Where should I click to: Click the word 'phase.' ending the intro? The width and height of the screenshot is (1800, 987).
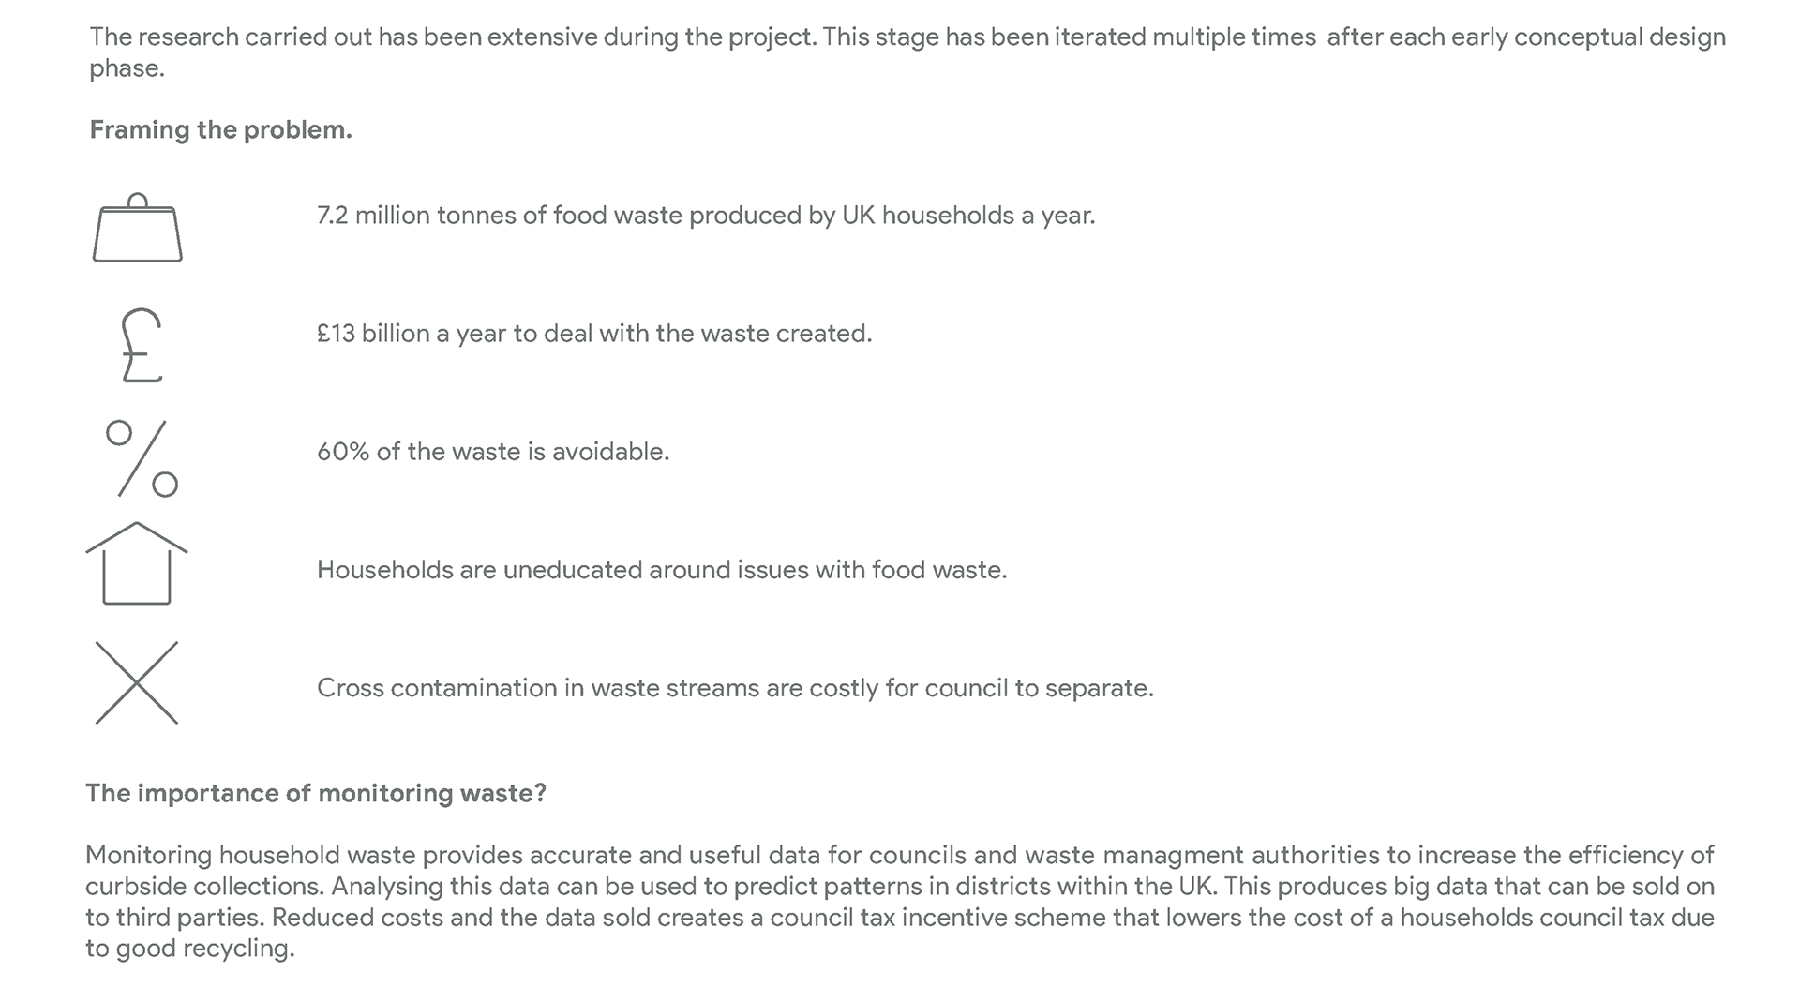(127, 70)
